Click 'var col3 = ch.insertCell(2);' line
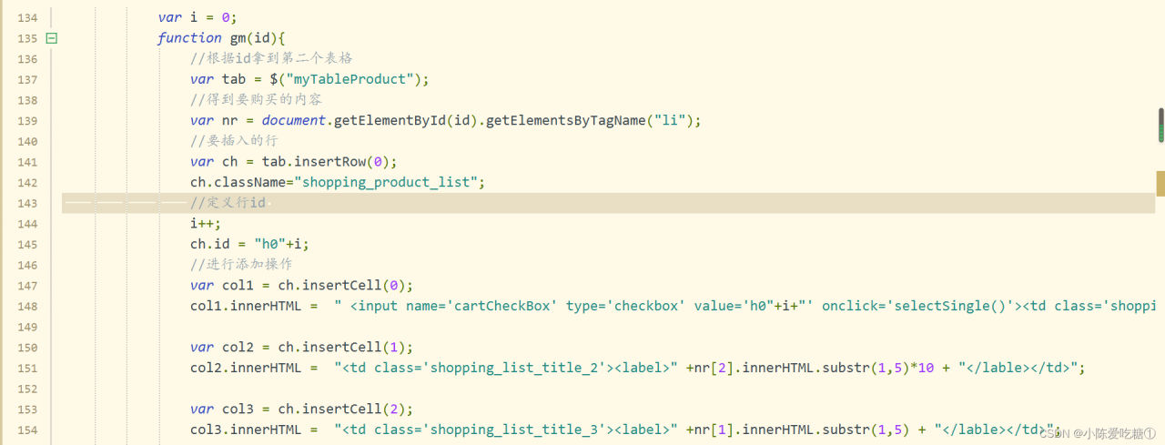Image resolution: width=1165 pixels, height=445 pixels. (301, 409)
